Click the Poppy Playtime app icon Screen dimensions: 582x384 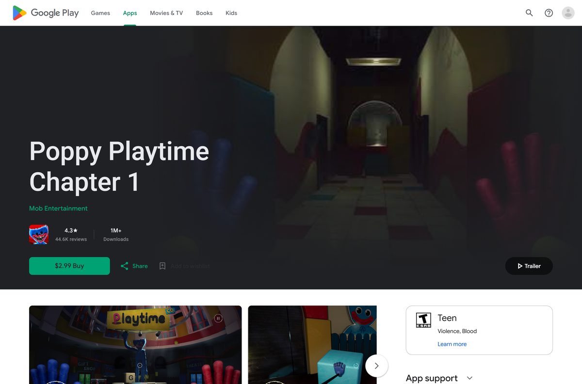pos(39,235)
